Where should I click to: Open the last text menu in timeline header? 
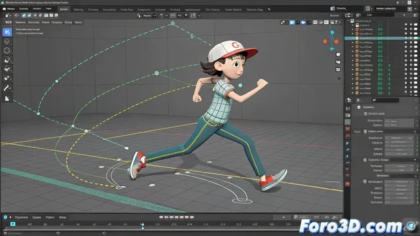click(63, 217)
